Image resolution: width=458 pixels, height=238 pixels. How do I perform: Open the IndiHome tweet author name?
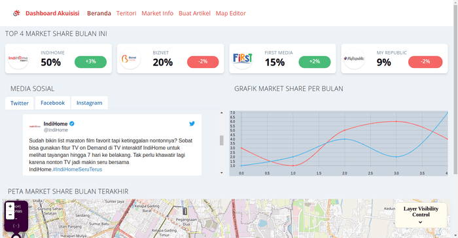(x=56, y=124)
